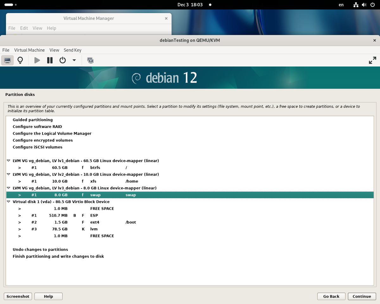Open Help menu in Virtual Machine Manager
Screen dimensions: 380x304
51,28
